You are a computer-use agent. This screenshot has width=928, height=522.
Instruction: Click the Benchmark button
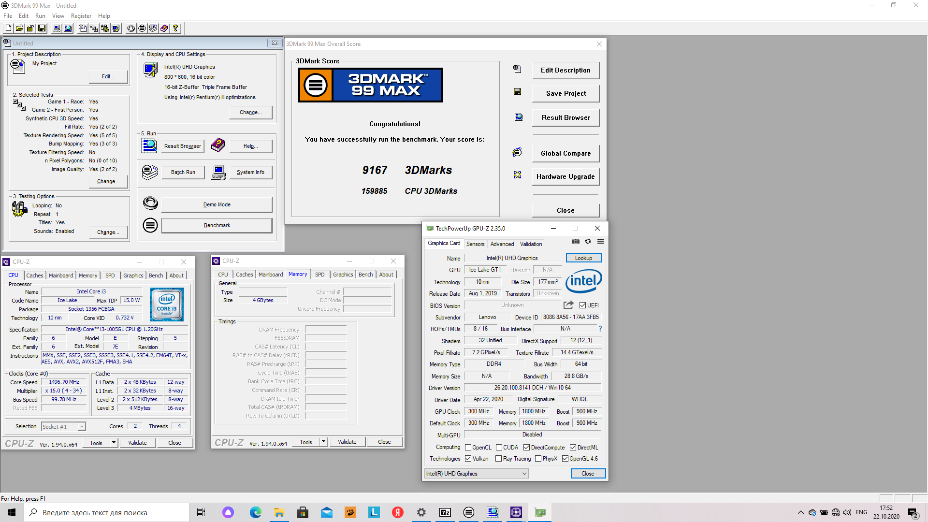pyautogui.click(x=217, y=225)
